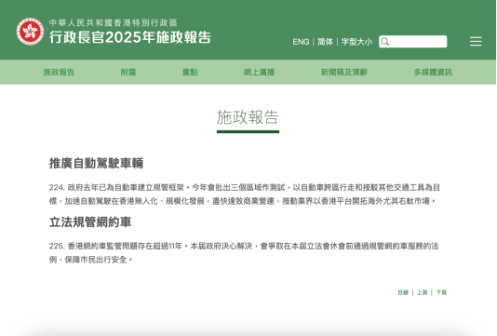Open the 附篇 navigation tab
The image size is (497, 336).
pyautogui.click(x=128, y=73)
